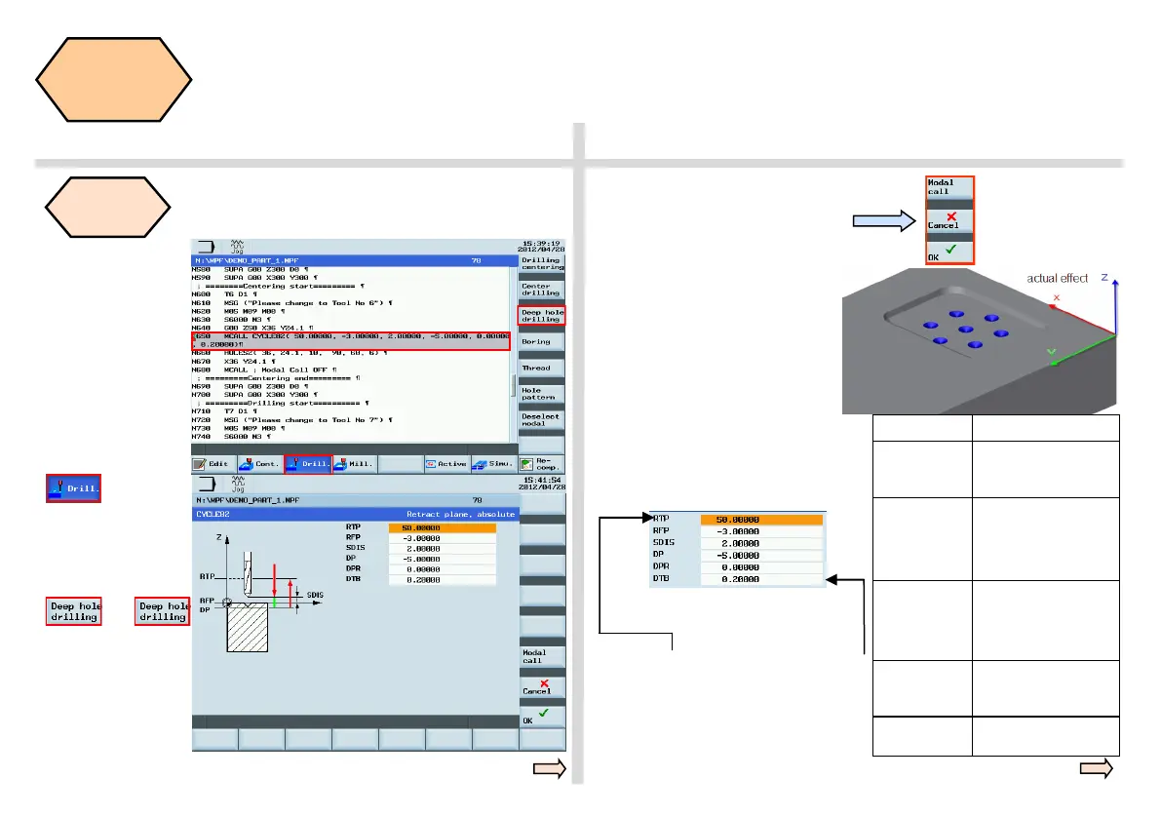
Task: Click the standalone blue Drill. icon at left
Action: (x=73, y=488)
